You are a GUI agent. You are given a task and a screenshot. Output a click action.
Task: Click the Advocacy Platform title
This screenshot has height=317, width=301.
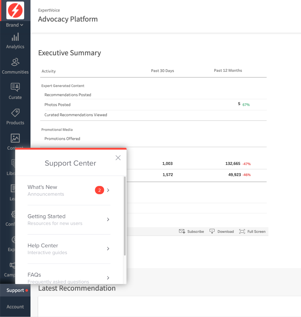[68, 19]
